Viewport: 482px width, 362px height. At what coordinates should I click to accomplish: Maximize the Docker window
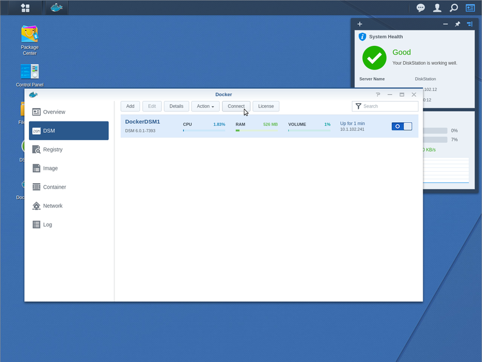click(402, 95)
